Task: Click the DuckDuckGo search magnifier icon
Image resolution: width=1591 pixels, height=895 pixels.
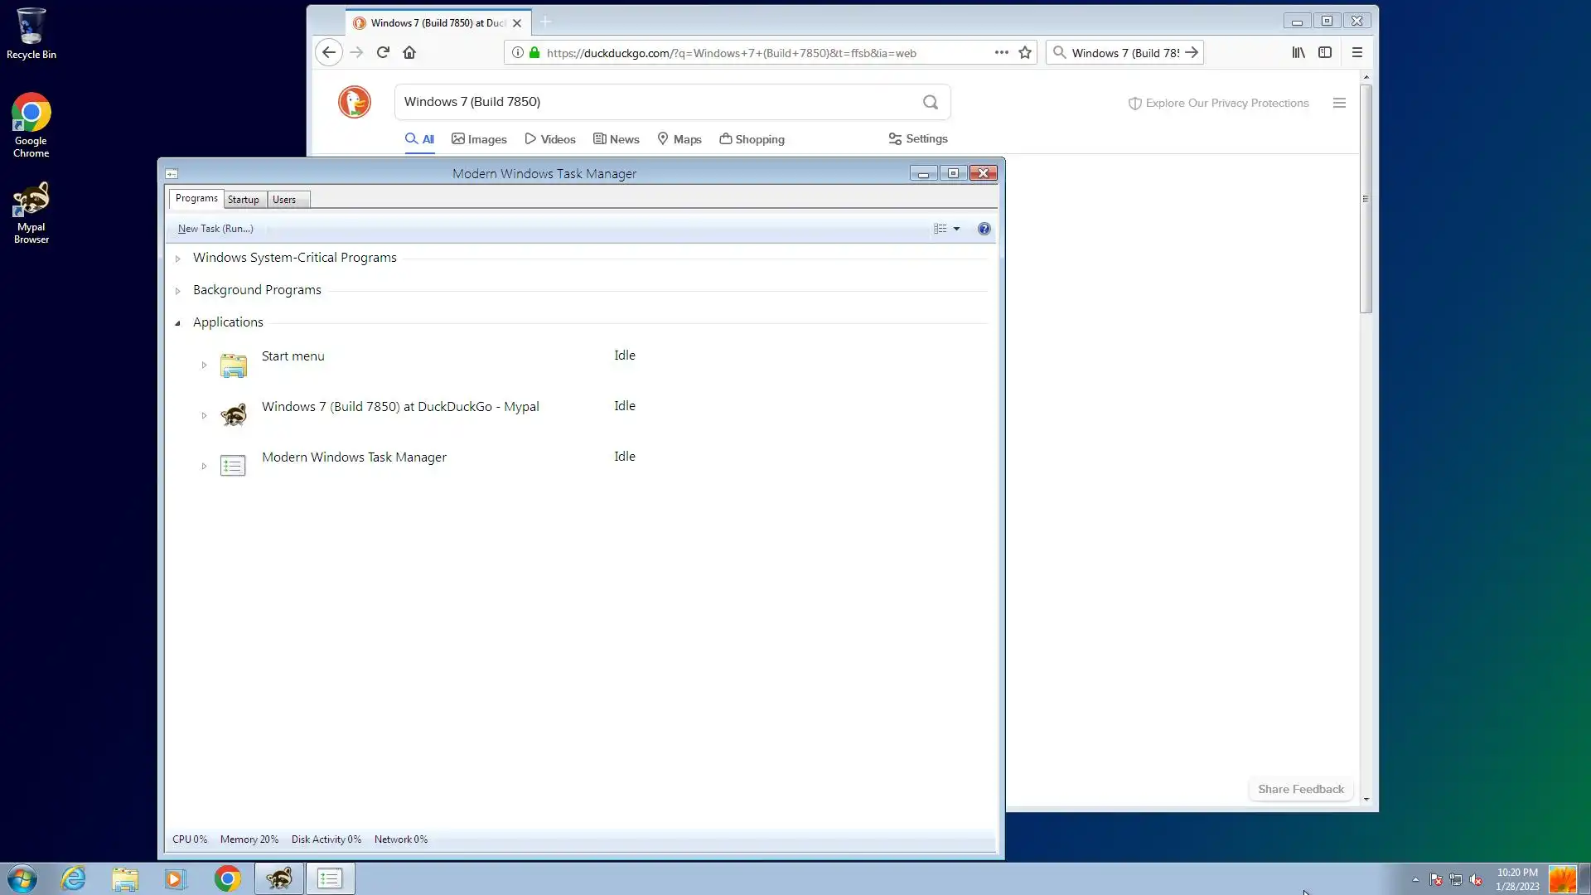Action: (931, 102)
